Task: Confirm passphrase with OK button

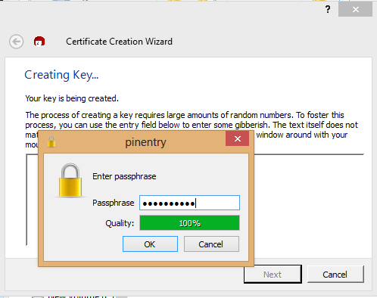Action: (x=150, y=244)
